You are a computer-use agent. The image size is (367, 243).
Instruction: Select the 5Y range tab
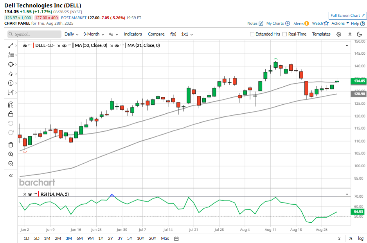pos(130,238)
